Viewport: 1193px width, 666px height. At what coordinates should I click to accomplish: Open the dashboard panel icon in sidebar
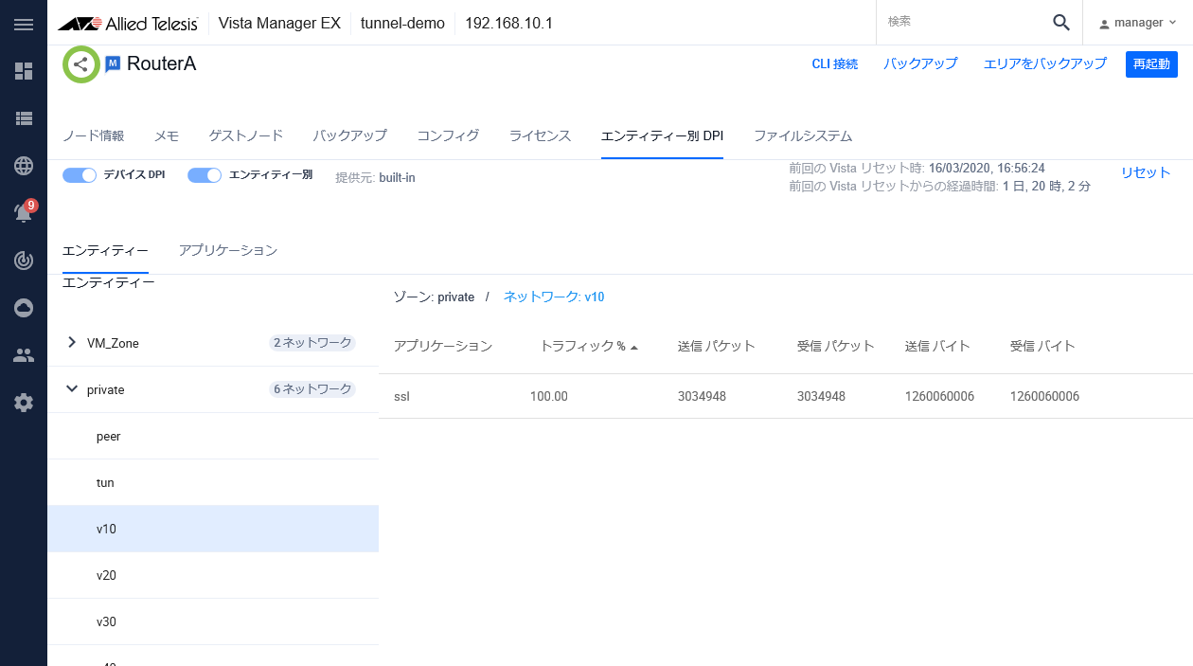[x=23, y=70]
